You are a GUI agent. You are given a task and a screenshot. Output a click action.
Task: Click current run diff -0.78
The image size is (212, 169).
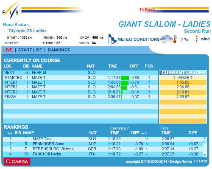tap(139, 144)
